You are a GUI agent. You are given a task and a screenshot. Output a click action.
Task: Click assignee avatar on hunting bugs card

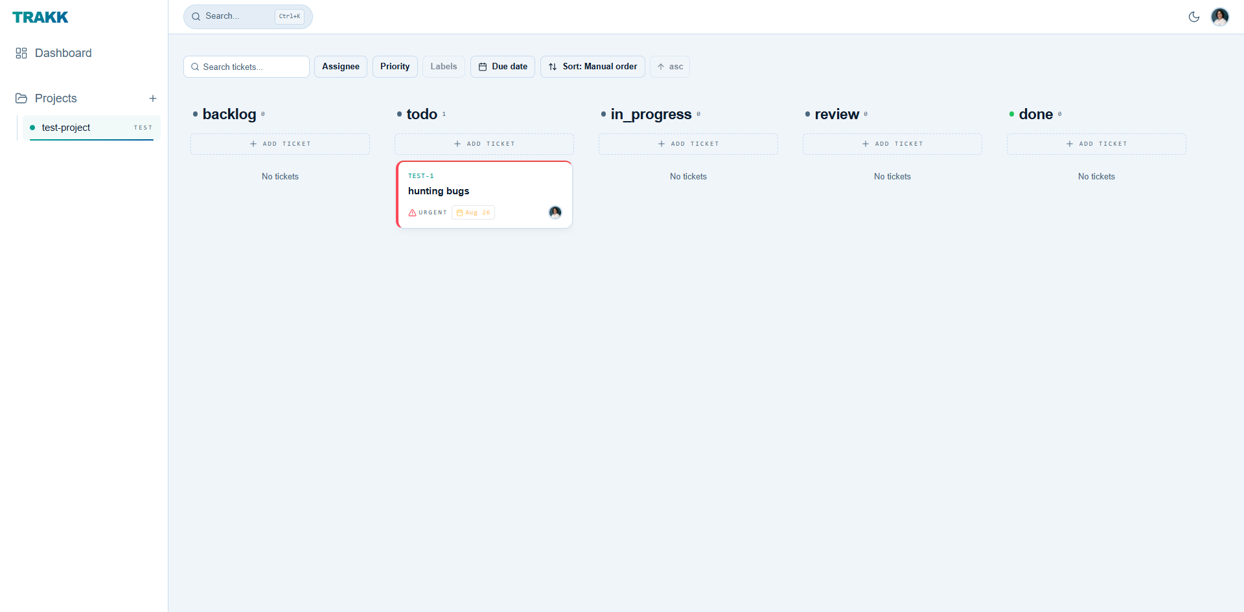pyautogui.click(x=555, y=212)
